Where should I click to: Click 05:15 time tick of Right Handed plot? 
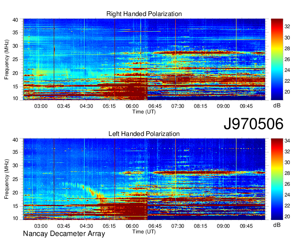coord(109,106)
